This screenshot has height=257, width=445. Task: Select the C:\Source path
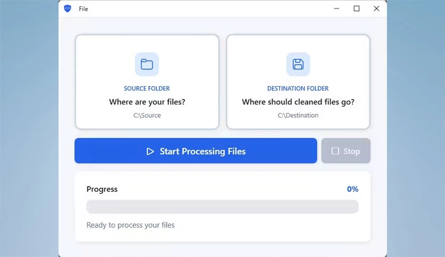(x=147, y=115)
